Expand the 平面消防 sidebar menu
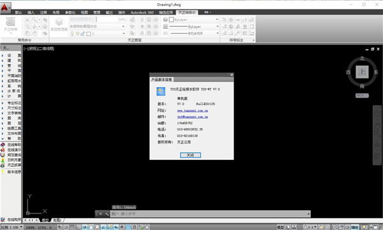The image size is (383, 230). click(11, 76)
